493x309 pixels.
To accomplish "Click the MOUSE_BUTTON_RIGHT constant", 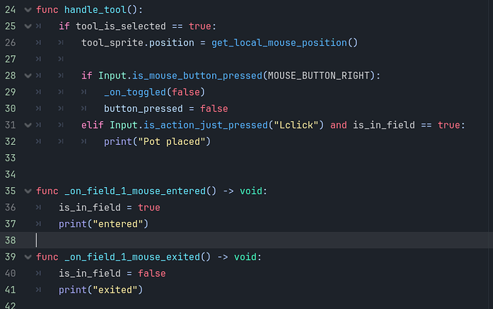I will (x=319, y=76).
